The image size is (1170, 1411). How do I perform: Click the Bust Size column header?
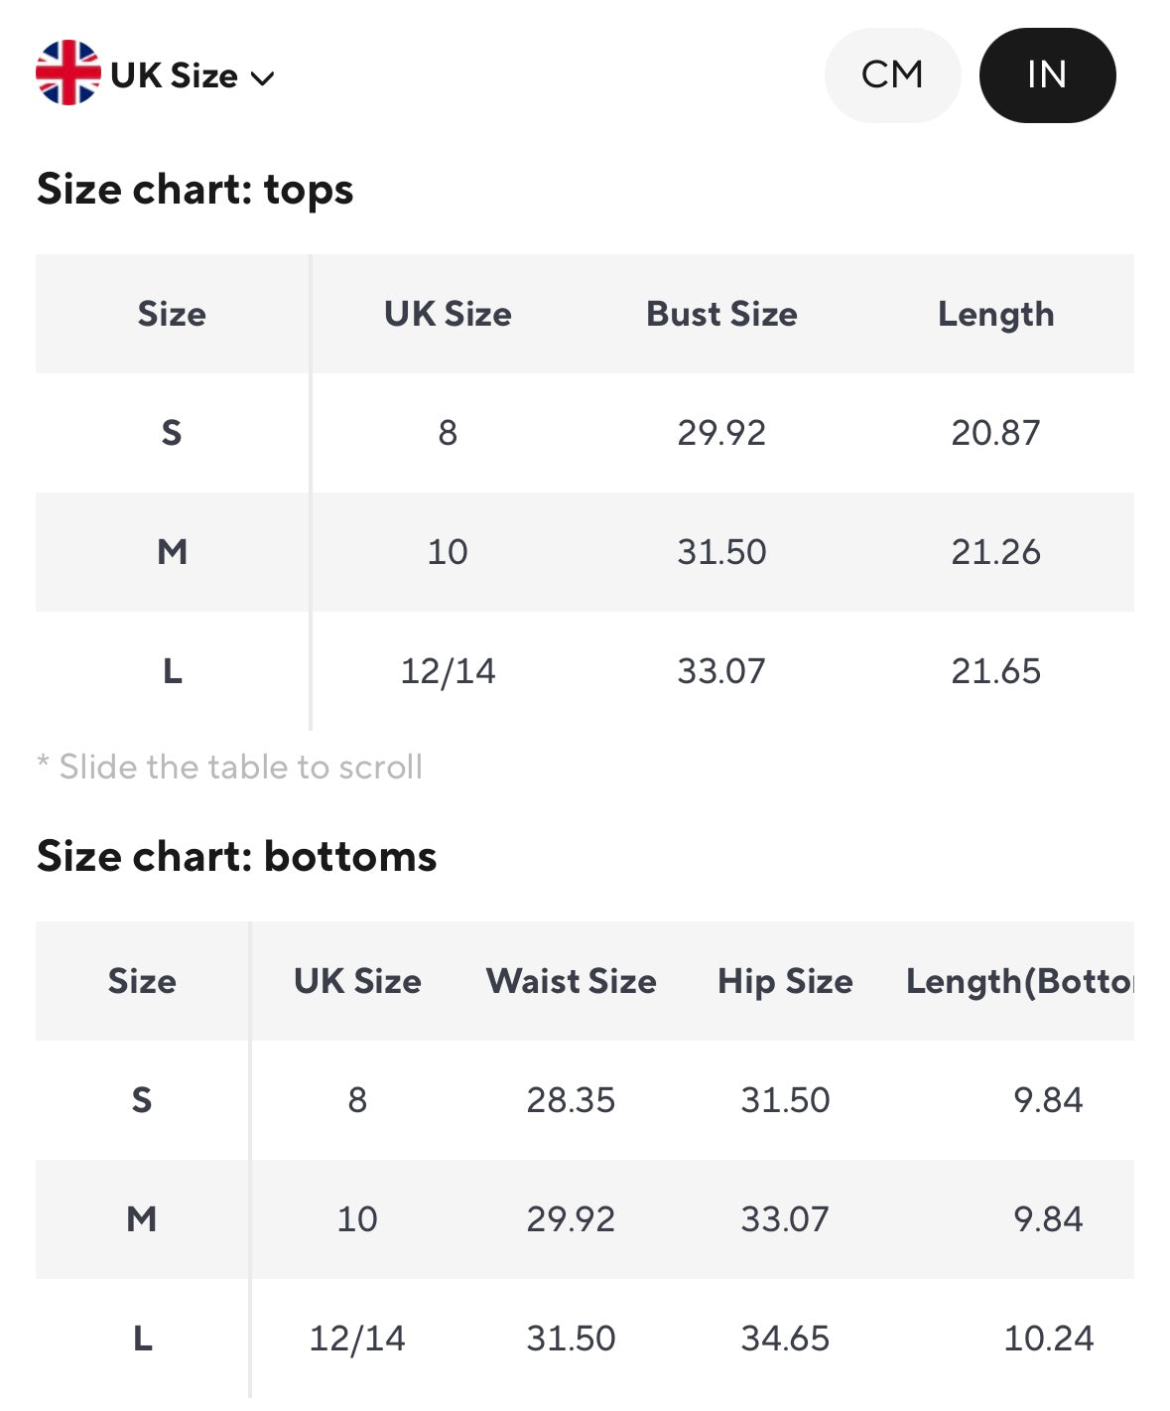[x=721, y=315]
